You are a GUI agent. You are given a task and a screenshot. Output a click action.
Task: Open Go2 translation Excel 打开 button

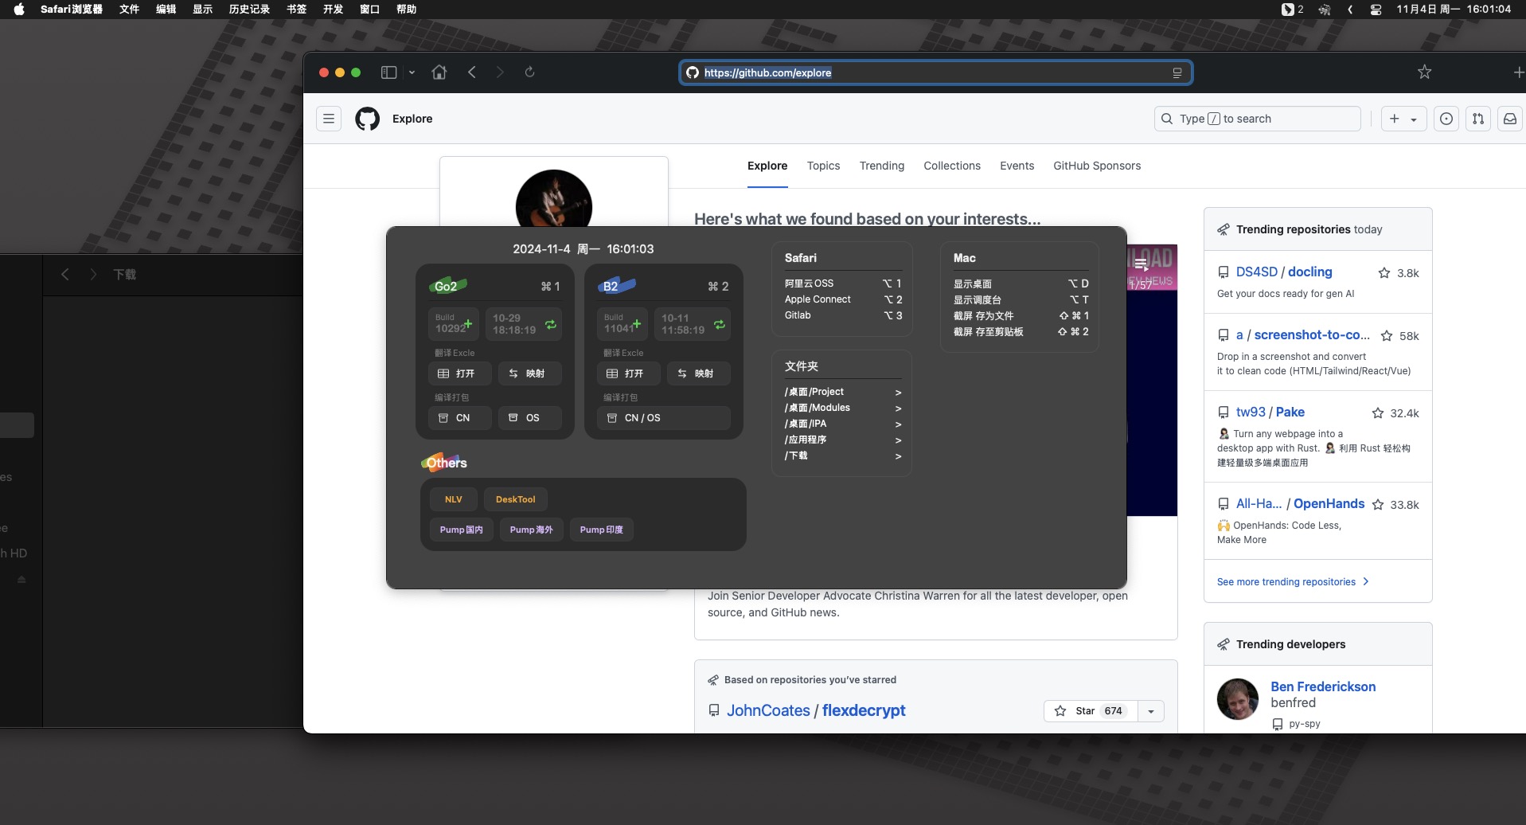point(459,373)
